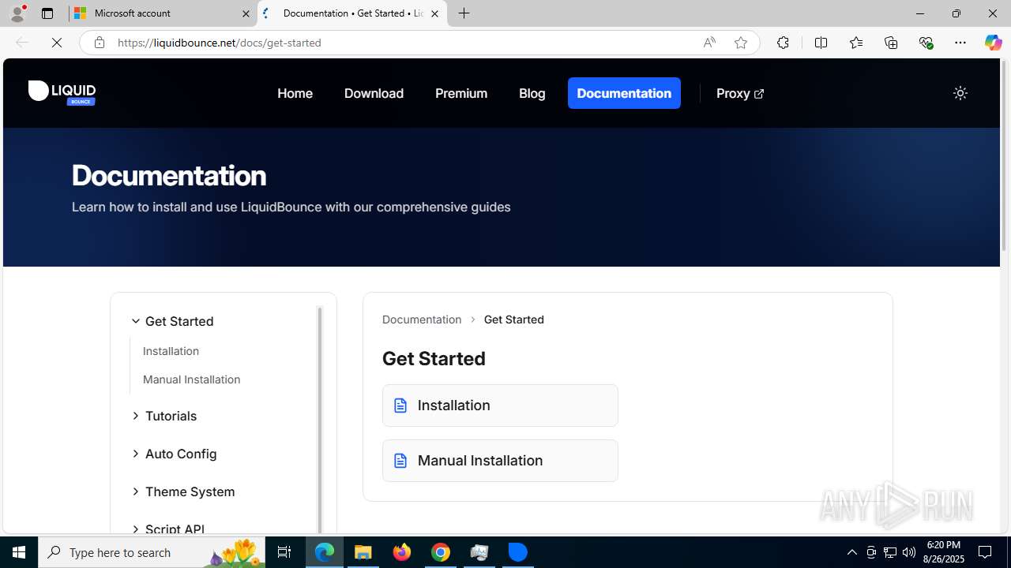The image size is (1011, 568).
Task: Go back to the previous page
Action: pyautogui.click(x=21, y=43)
